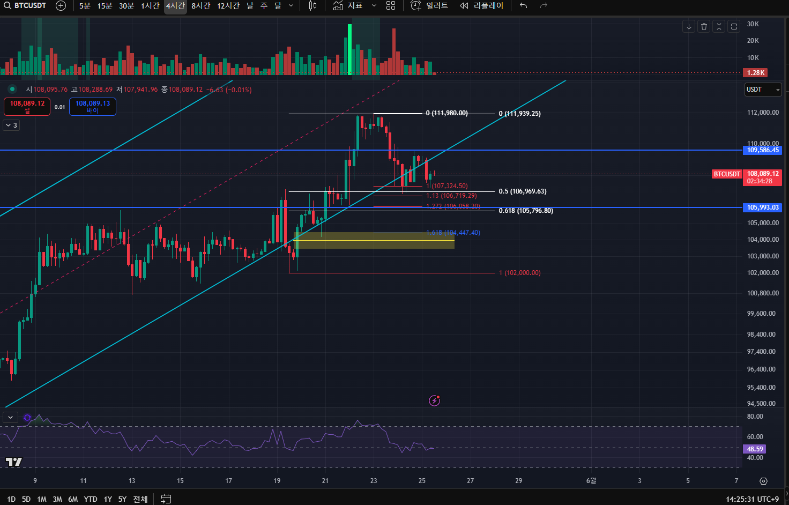
Task: Open the go-to-date calendar icon
Action: pyautogui.click(x=166, y=499)
